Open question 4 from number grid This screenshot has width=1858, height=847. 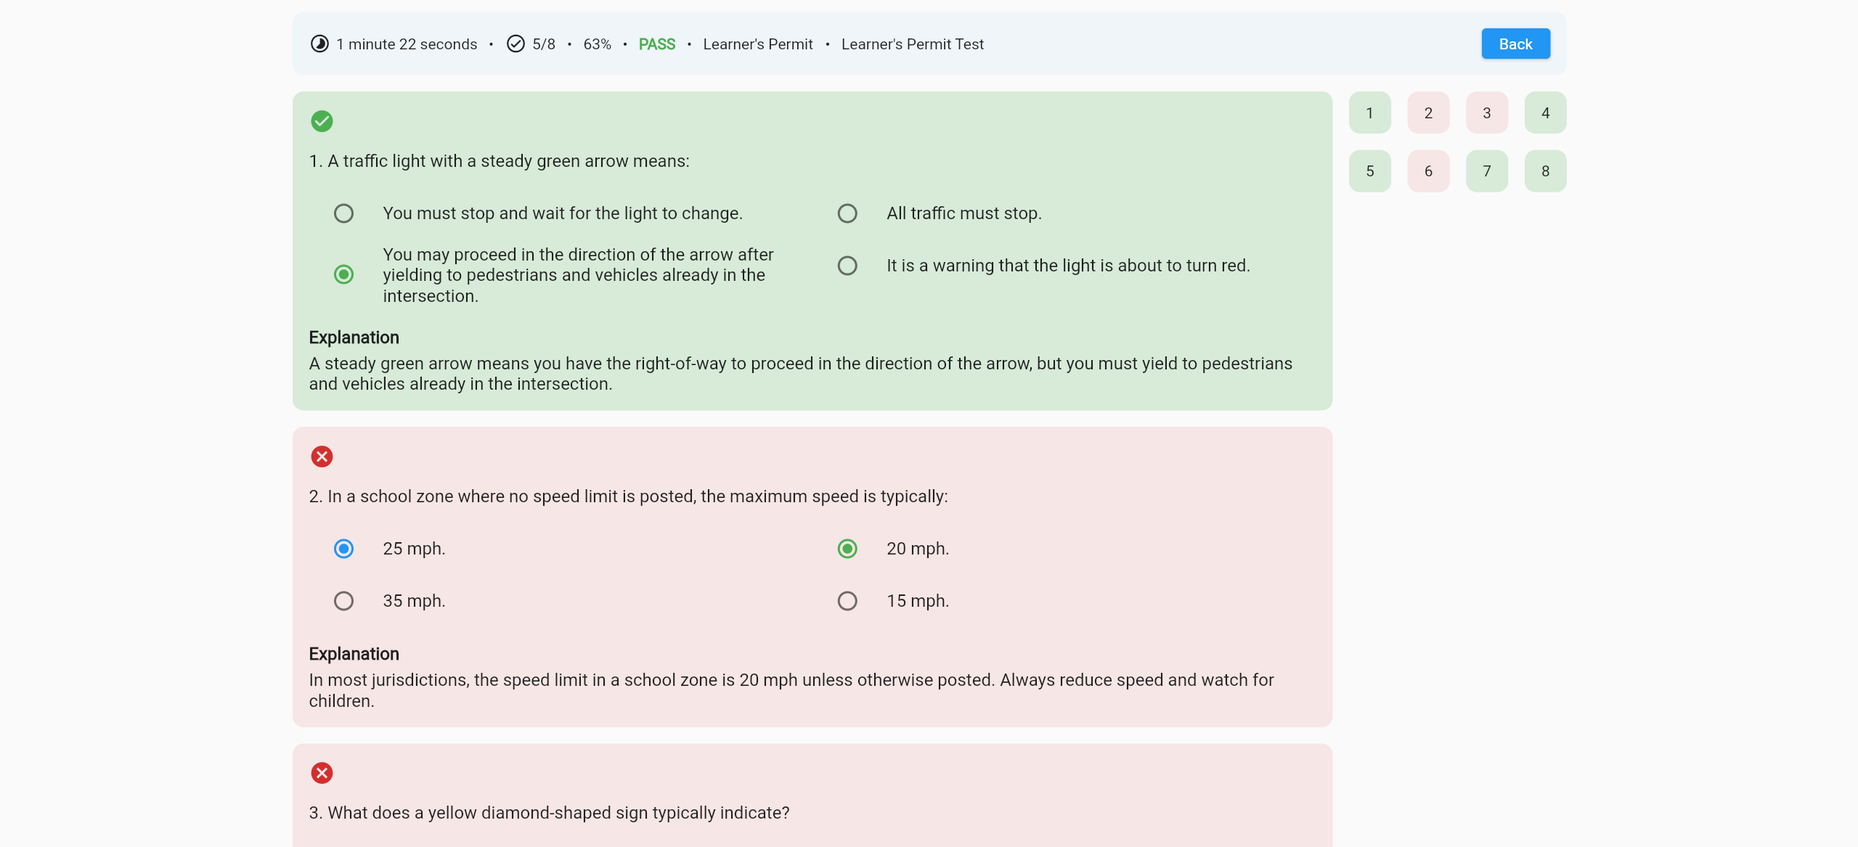[x=1545, y=113]
